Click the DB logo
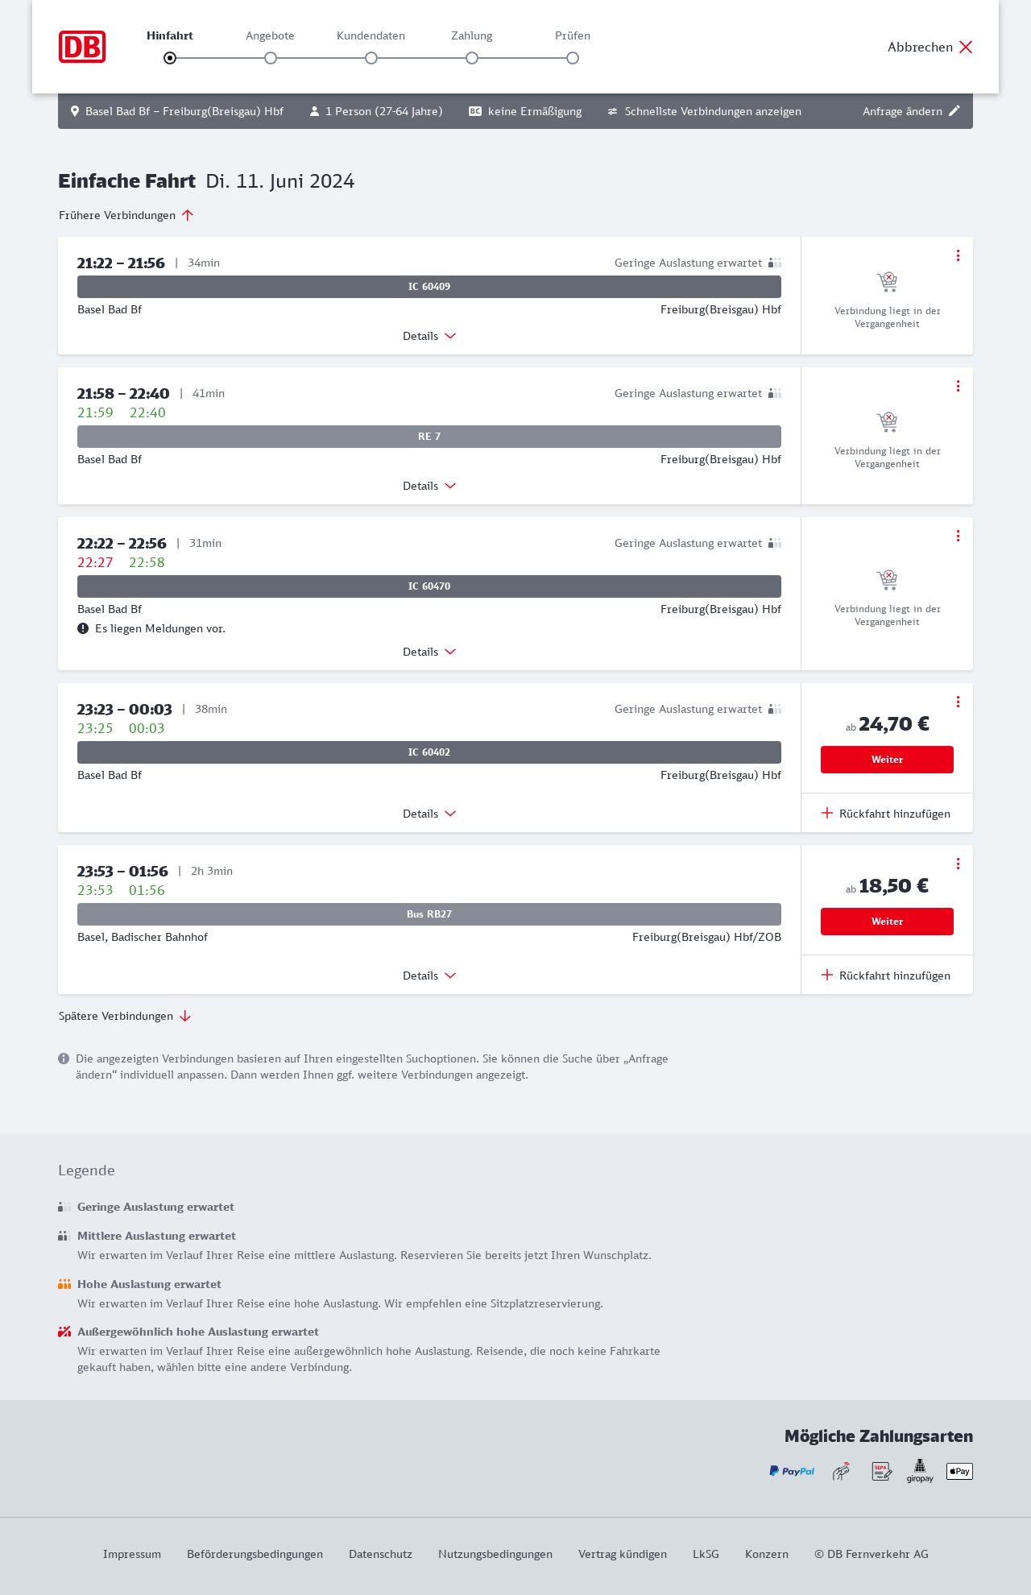The width and height of the screenshot is (1031, 1595). pos(82,47)
